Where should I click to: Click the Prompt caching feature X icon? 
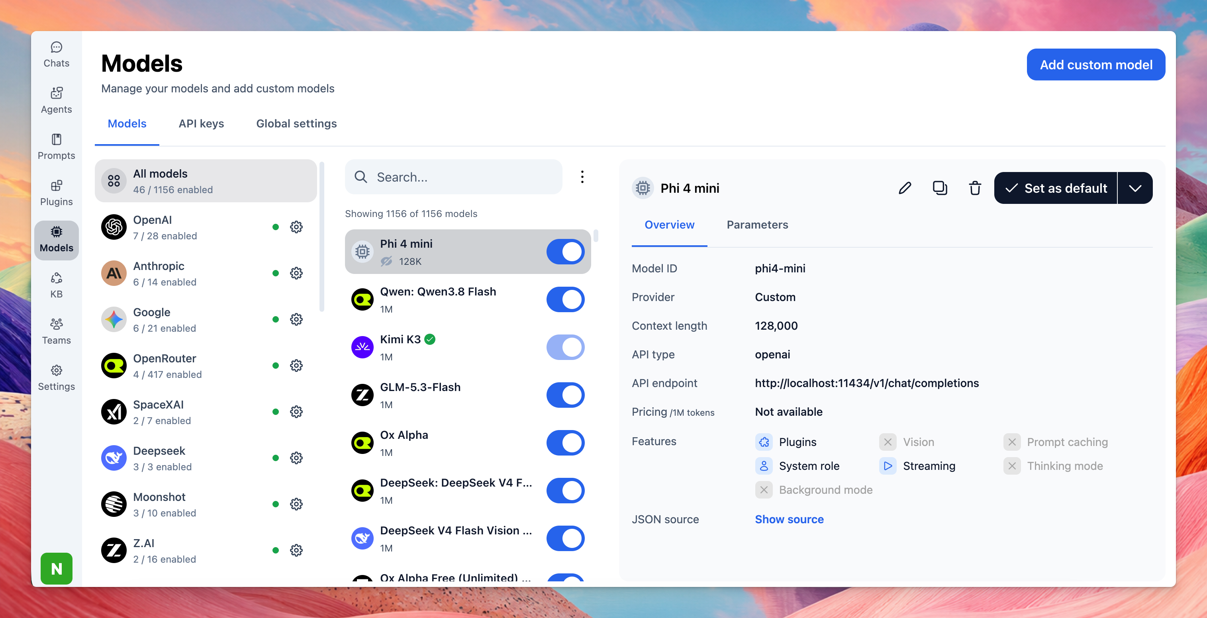1012,442
